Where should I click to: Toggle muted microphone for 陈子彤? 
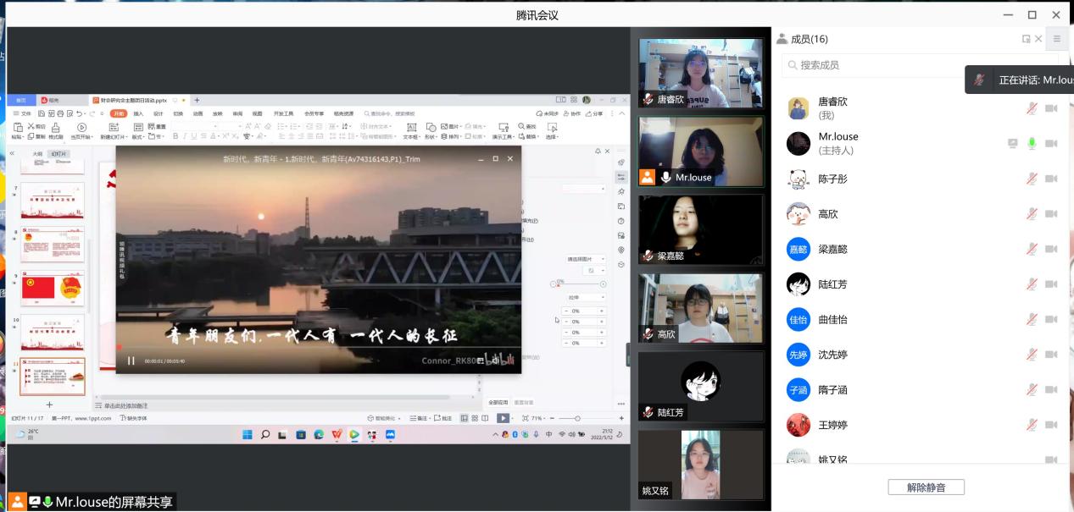(x=1032, y=179)
